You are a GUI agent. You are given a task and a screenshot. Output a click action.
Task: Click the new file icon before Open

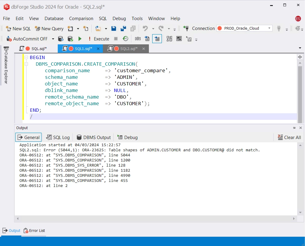click(x=86, y=29)
